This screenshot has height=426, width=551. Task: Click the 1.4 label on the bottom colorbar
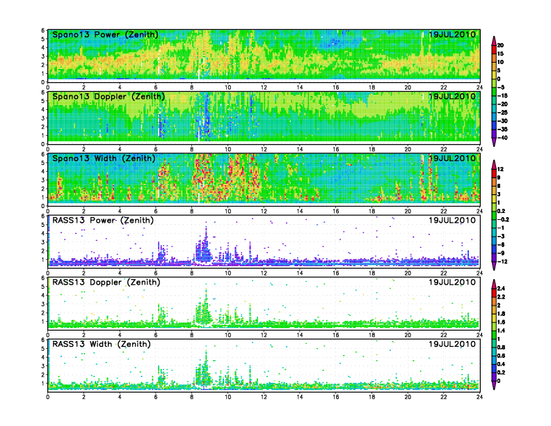point(501,331)
